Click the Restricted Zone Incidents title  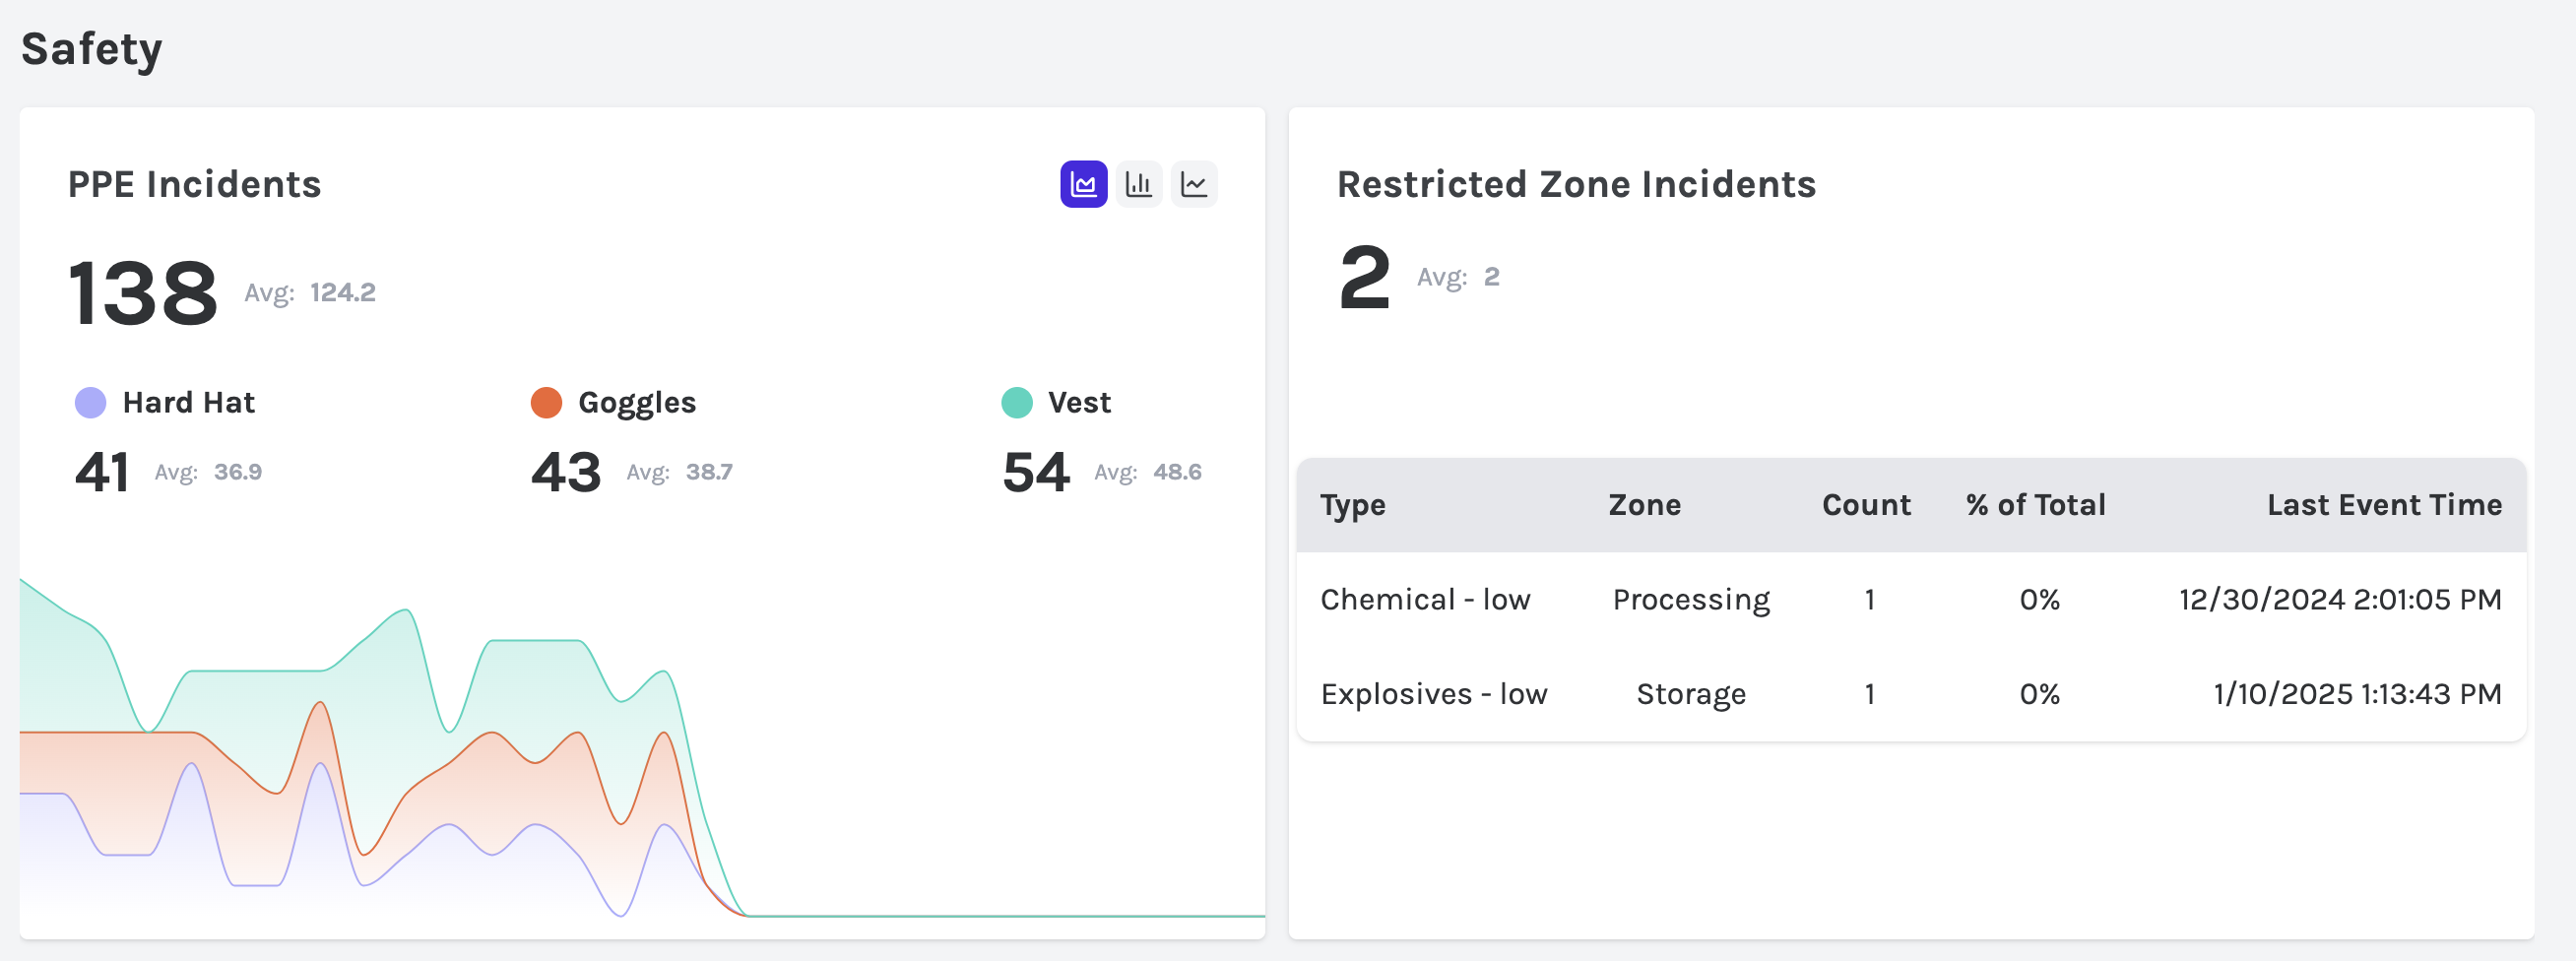[1575, 184]
